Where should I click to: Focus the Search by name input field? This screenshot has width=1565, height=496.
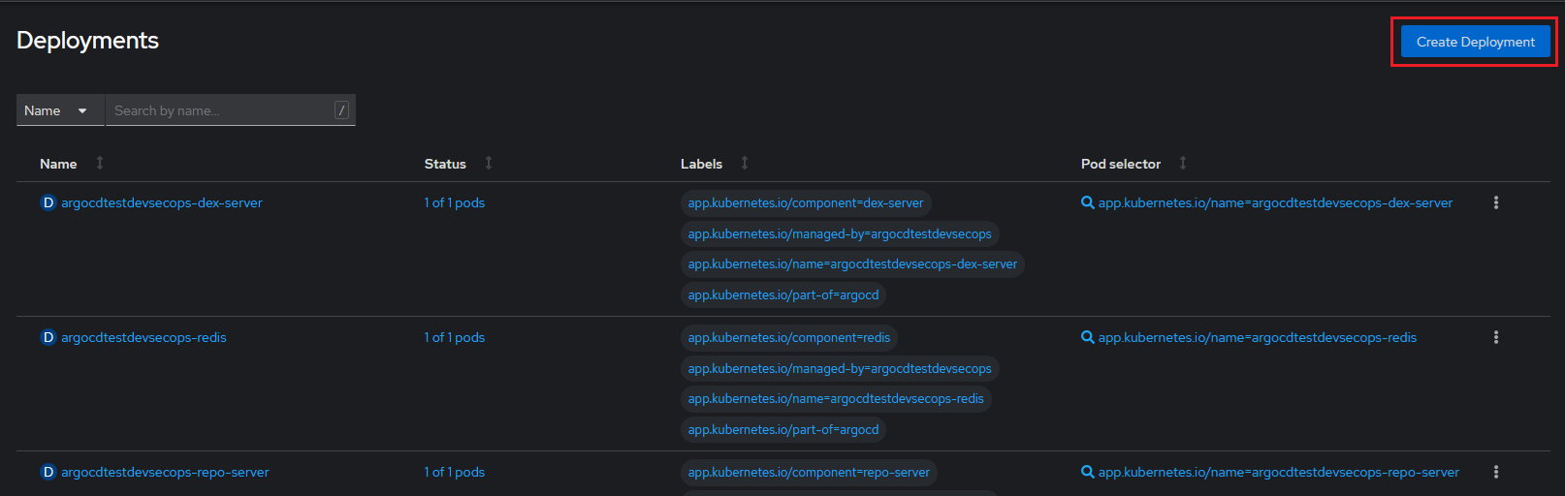click(221, 110)
